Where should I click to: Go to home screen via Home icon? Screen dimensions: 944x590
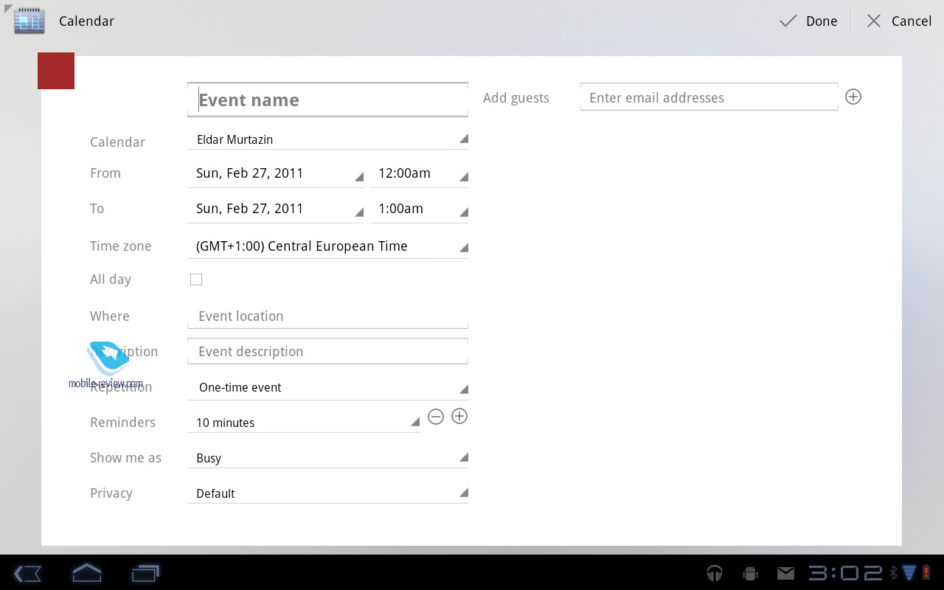[x=86, y=572]
